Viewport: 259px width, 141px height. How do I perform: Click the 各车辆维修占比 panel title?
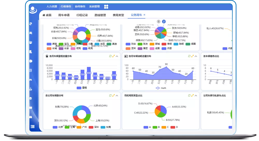(211, 56)
